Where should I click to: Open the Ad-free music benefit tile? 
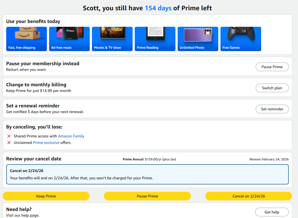[x=69, y=39]
